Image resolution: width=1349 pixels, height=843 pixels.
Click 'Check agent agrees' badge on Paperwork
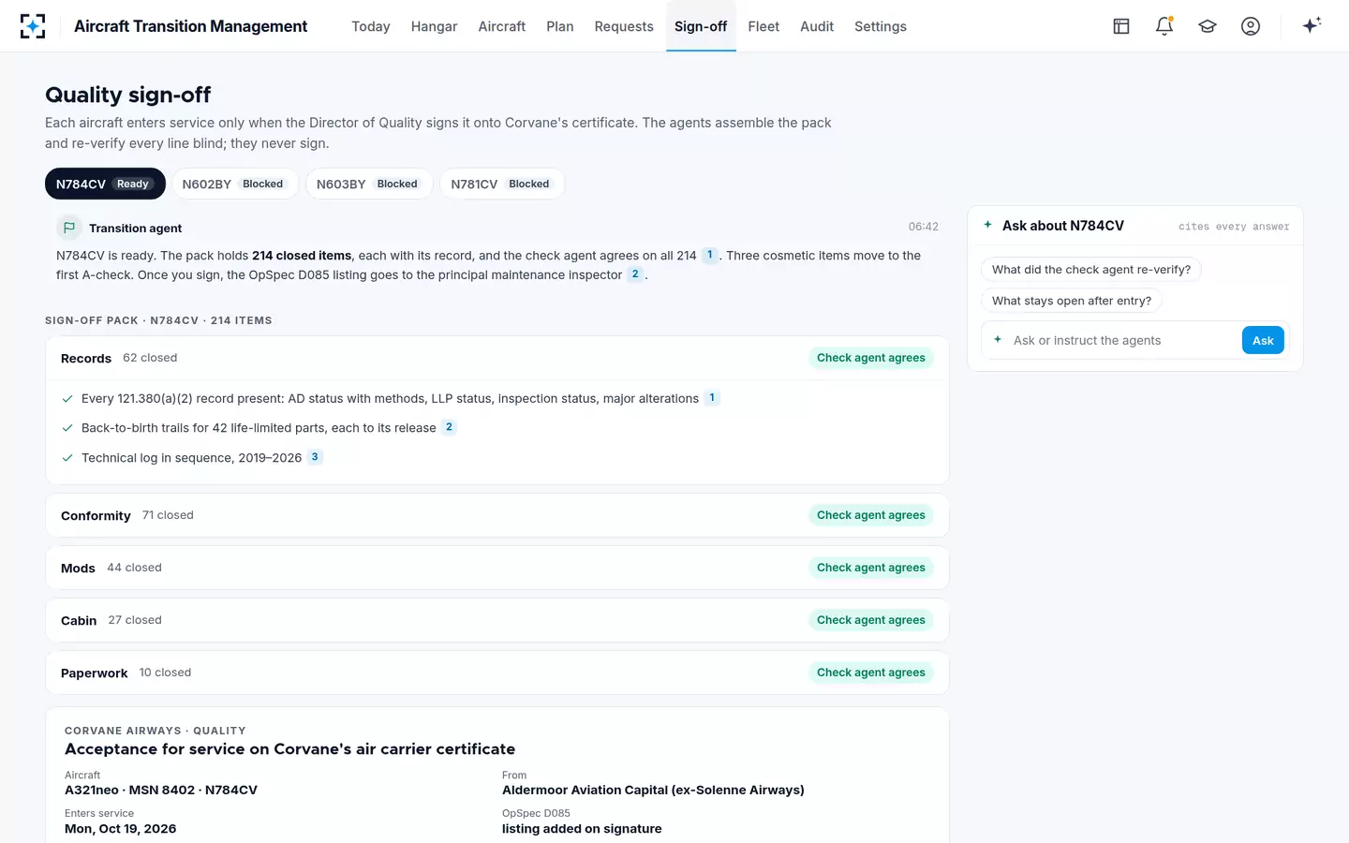[871, 673]
